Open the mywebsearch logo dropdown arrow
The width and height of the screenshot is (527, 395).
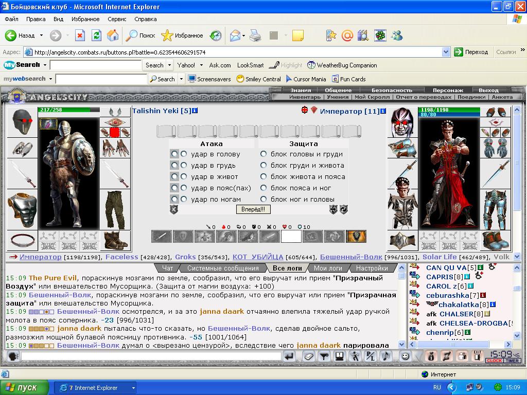coord(51,79)
